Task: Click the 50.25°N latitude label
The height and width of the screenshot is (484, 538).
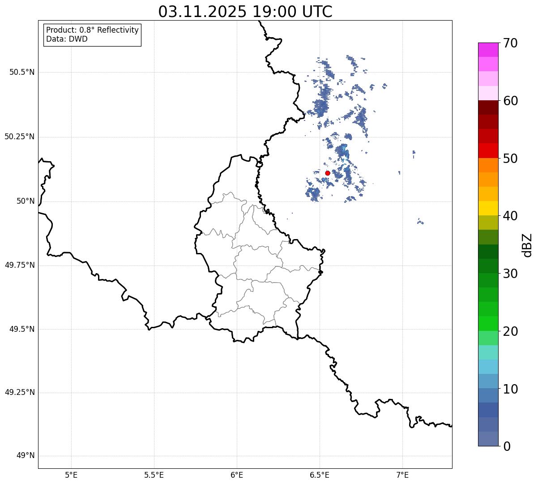Action: 20,137
